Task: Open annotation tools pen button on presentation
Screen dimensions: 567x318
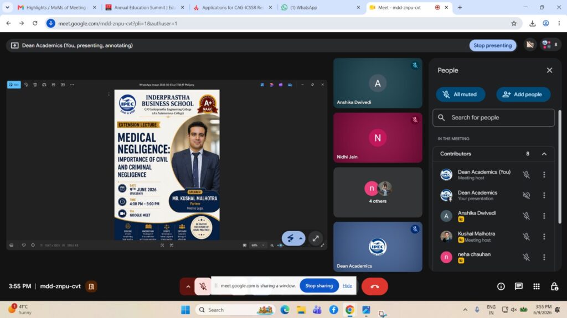Action: point(290,238)
